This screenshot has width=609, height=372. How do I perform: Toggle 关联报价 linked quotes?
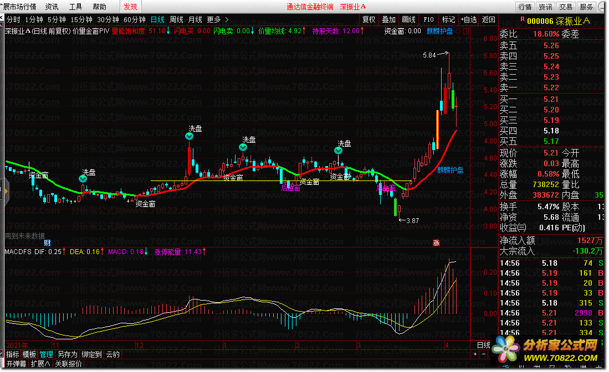(68, 364)
